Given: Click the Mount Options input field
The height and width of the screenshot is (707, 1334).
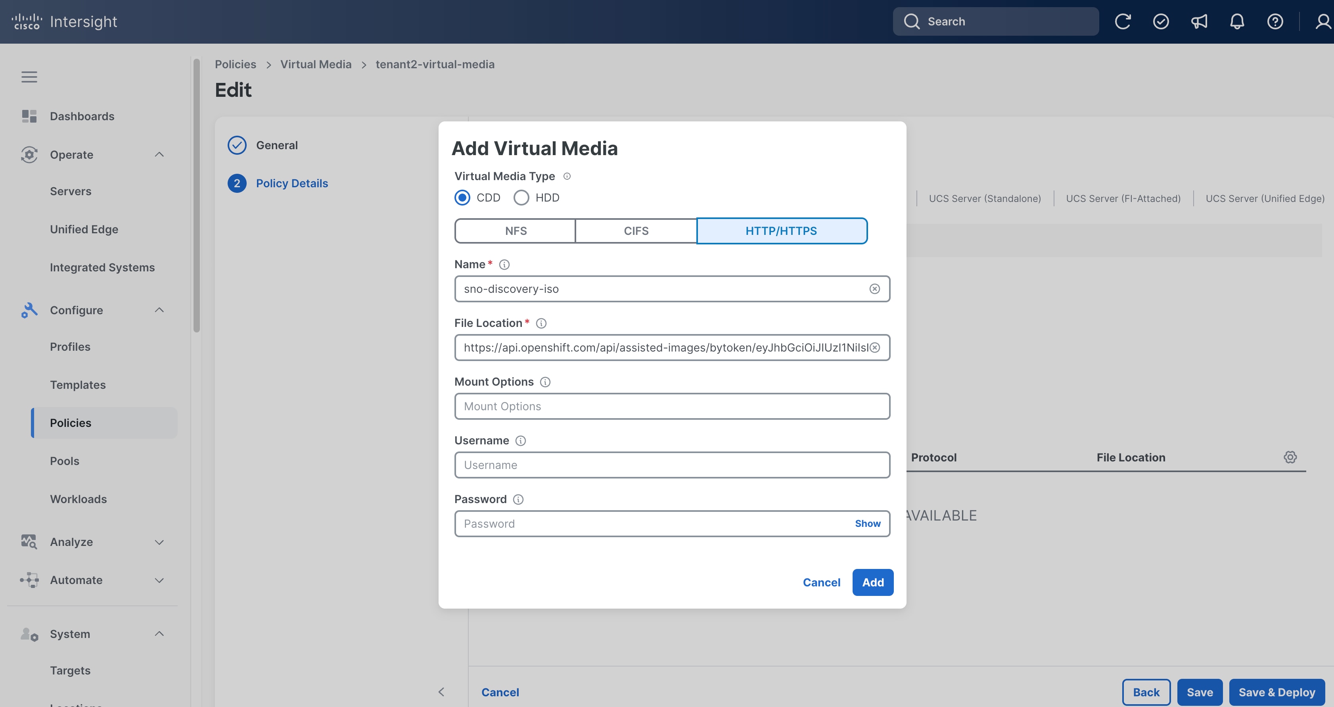Looking at the screenshot, I should tap(672, 406).
